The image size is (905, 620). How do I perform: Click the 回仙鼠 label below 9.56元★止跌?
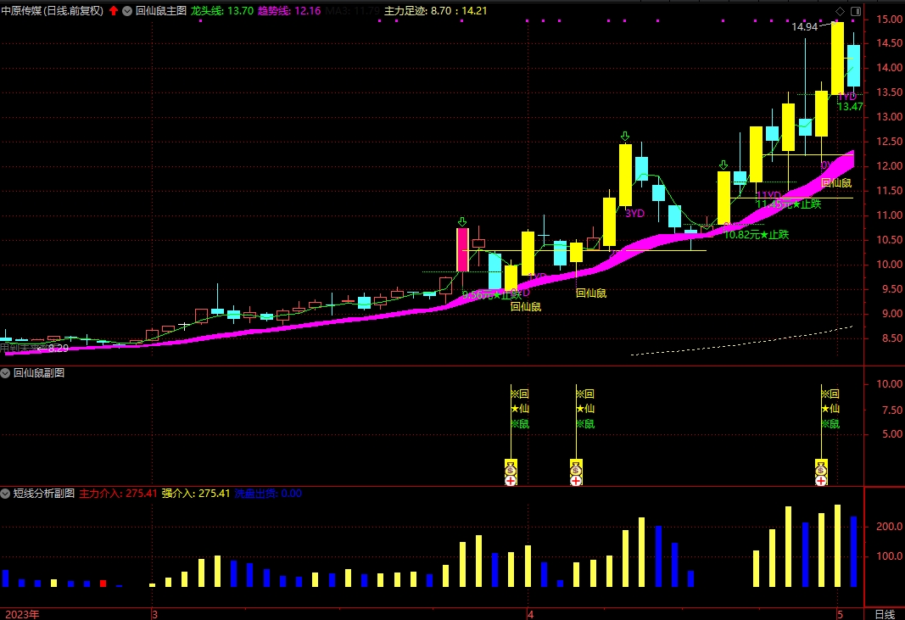pyautogui.click(x=526, y=307)
